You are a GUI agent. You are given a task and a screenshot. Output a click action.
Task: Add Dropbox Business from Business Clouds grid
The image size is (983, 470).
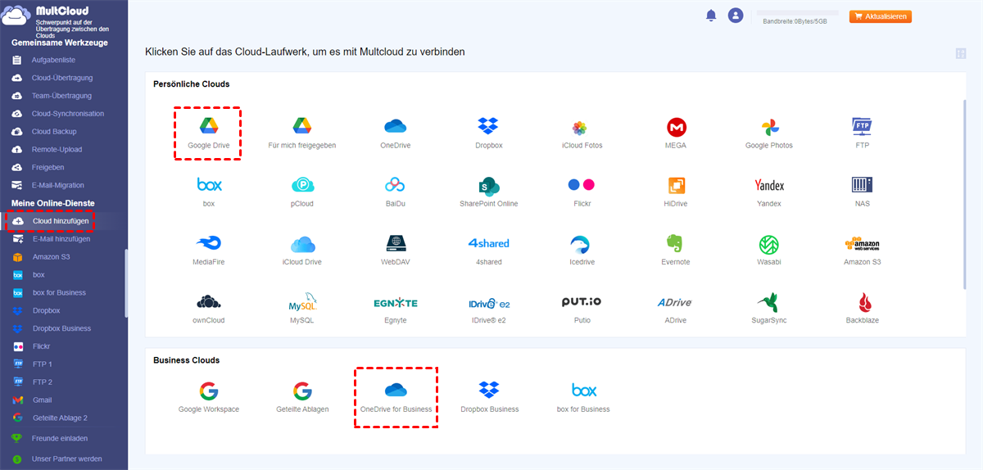click(x=489, y=390)
